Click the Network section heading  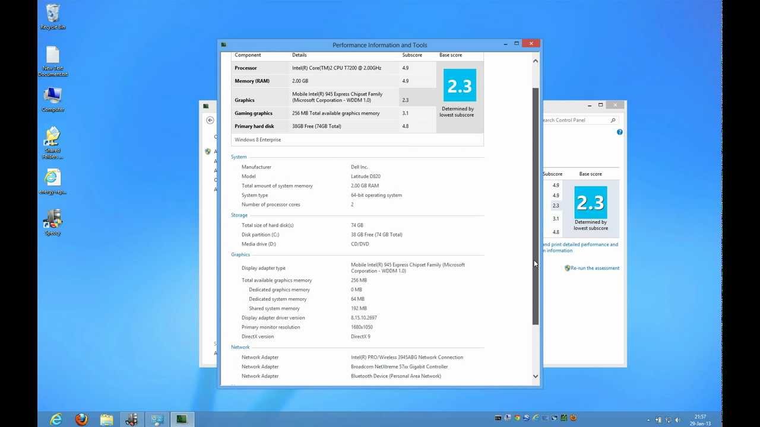(x=240, y=348)
